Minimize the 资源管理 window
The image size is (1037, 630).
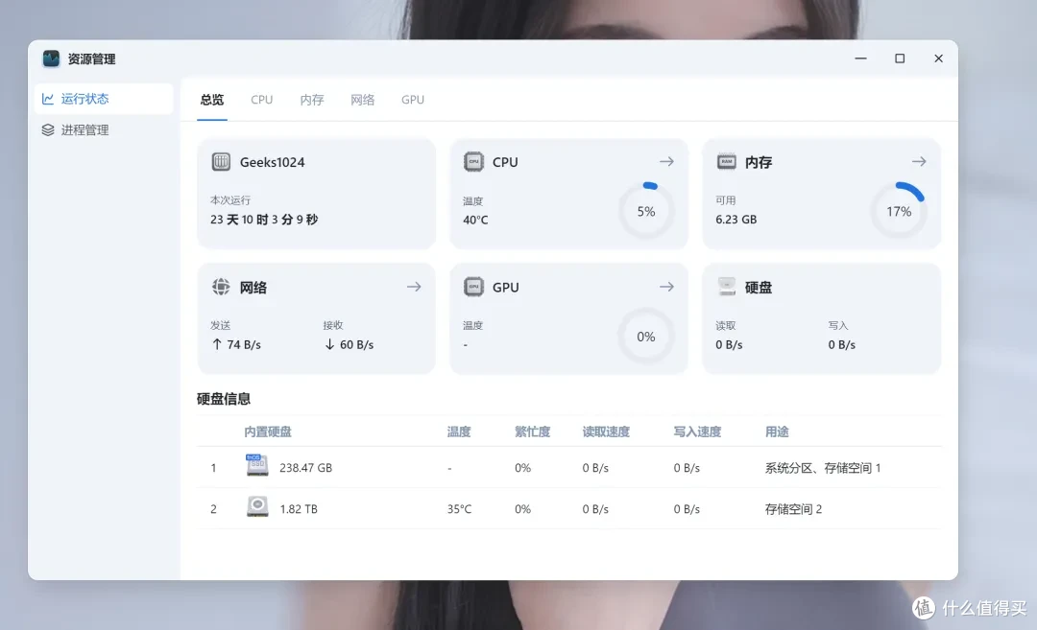pyautogui.click(x=860, y=58)
